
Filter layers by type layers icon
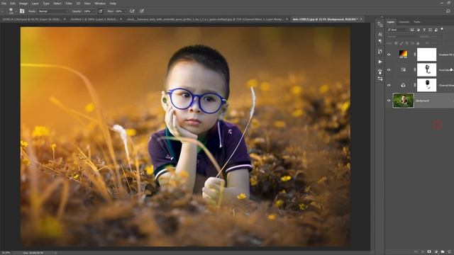point(424,30)
